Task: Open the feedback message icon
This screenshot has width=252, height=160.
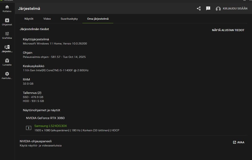Action: [x=208, y=8]
